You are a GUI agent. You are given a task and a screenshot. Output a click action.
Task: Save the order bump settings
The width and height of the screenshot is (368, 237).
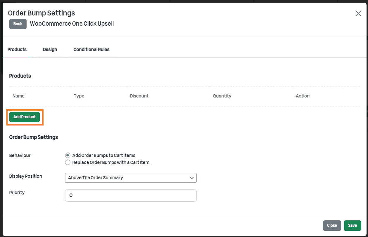click(352, 225)
